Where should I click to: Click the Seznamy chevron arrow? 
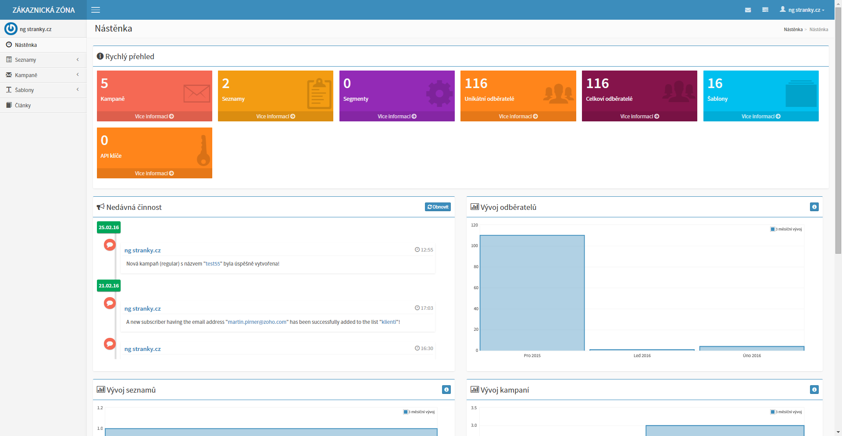[x=78, y=60]
